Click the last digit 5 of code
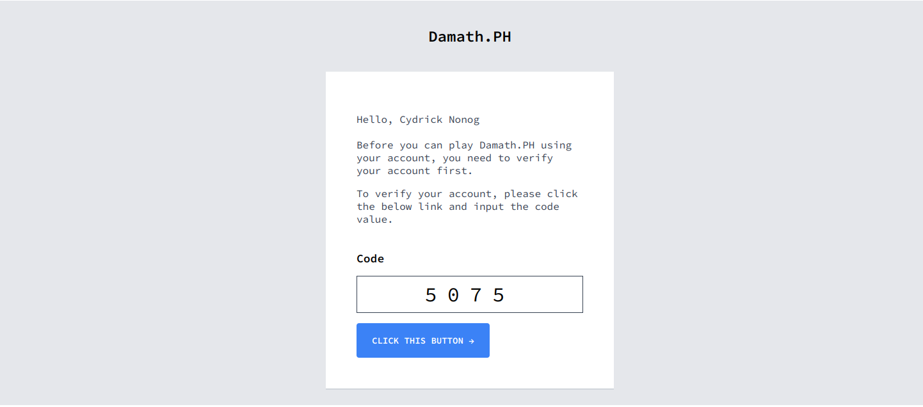The image size is (923, 407). click(x=499, y=295)
